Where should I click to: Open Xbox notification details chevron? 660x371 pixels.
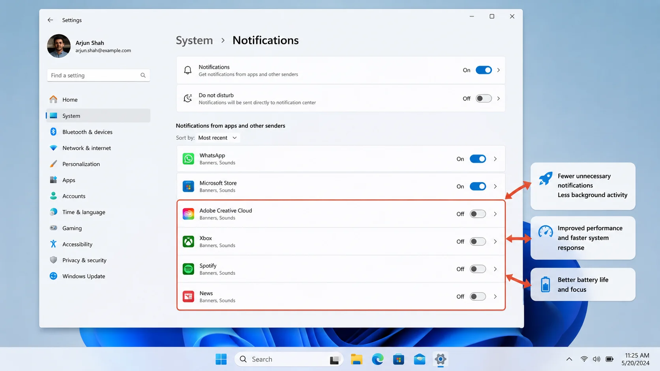[495, 242]
